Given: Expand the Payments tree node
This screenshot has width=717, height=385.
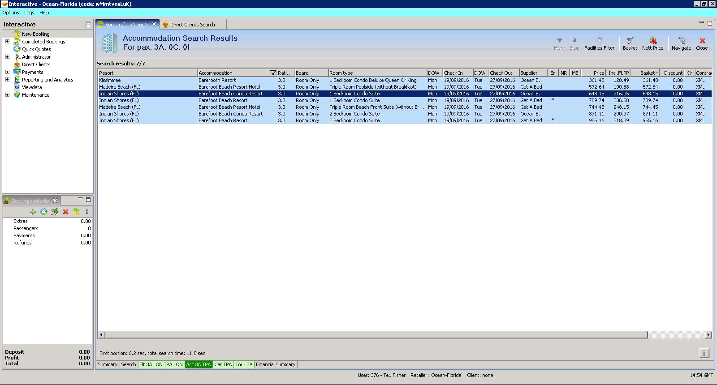Looking at the screenshot, I should tap(7, 72).
